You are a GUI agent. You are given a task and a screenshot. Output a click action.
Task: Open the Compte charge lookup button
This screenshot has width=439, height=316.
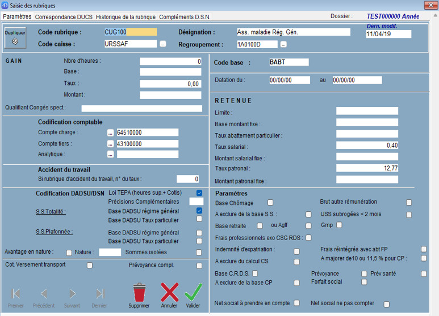click(110, 133)
